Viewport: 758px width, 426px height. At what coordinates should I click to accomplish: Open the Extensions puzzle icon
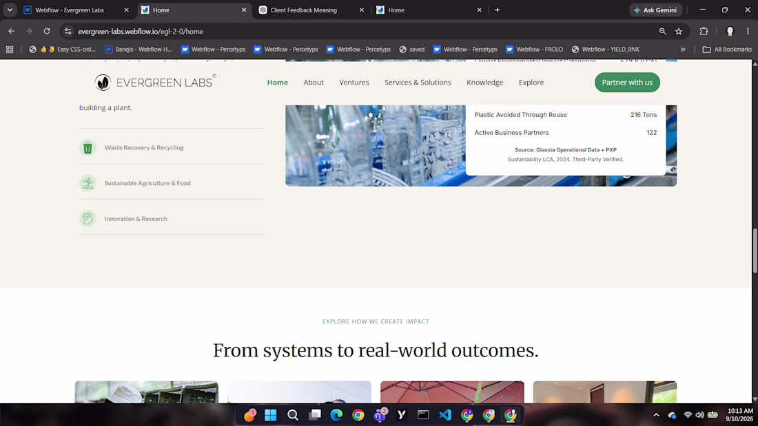coord(704,32)
